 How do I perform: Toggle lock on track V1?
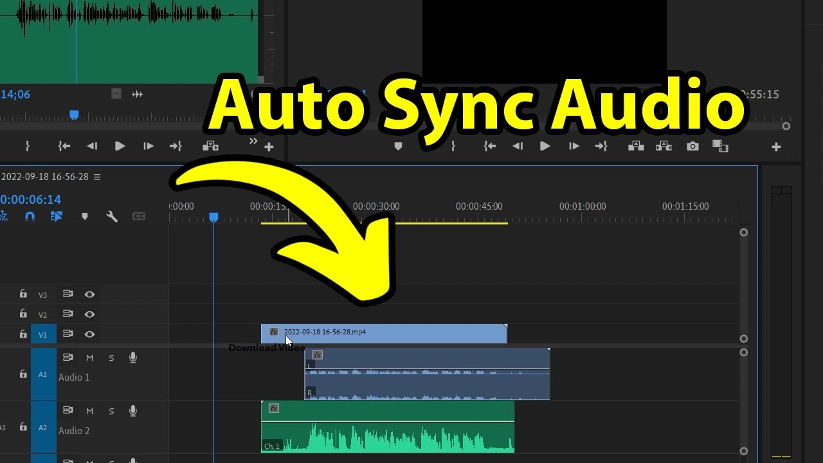pos(23,334)
